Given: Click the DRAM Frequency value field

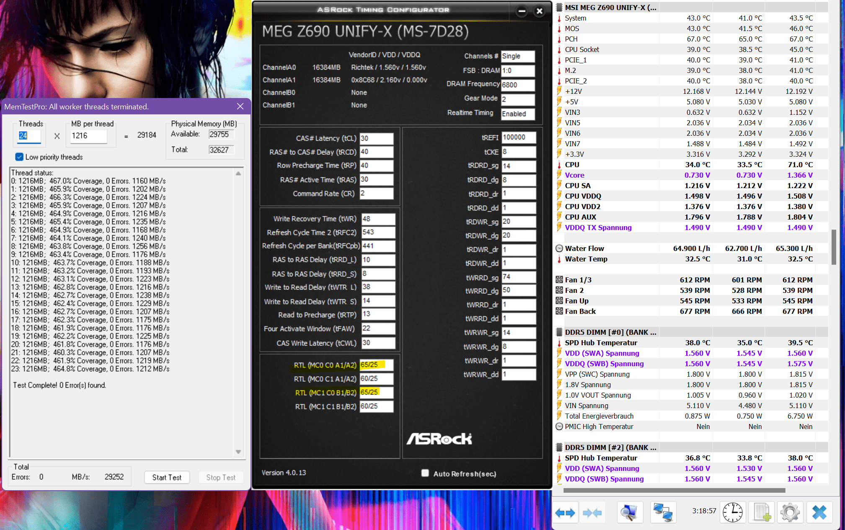Looking at the screenshot, I should [518, 85].
